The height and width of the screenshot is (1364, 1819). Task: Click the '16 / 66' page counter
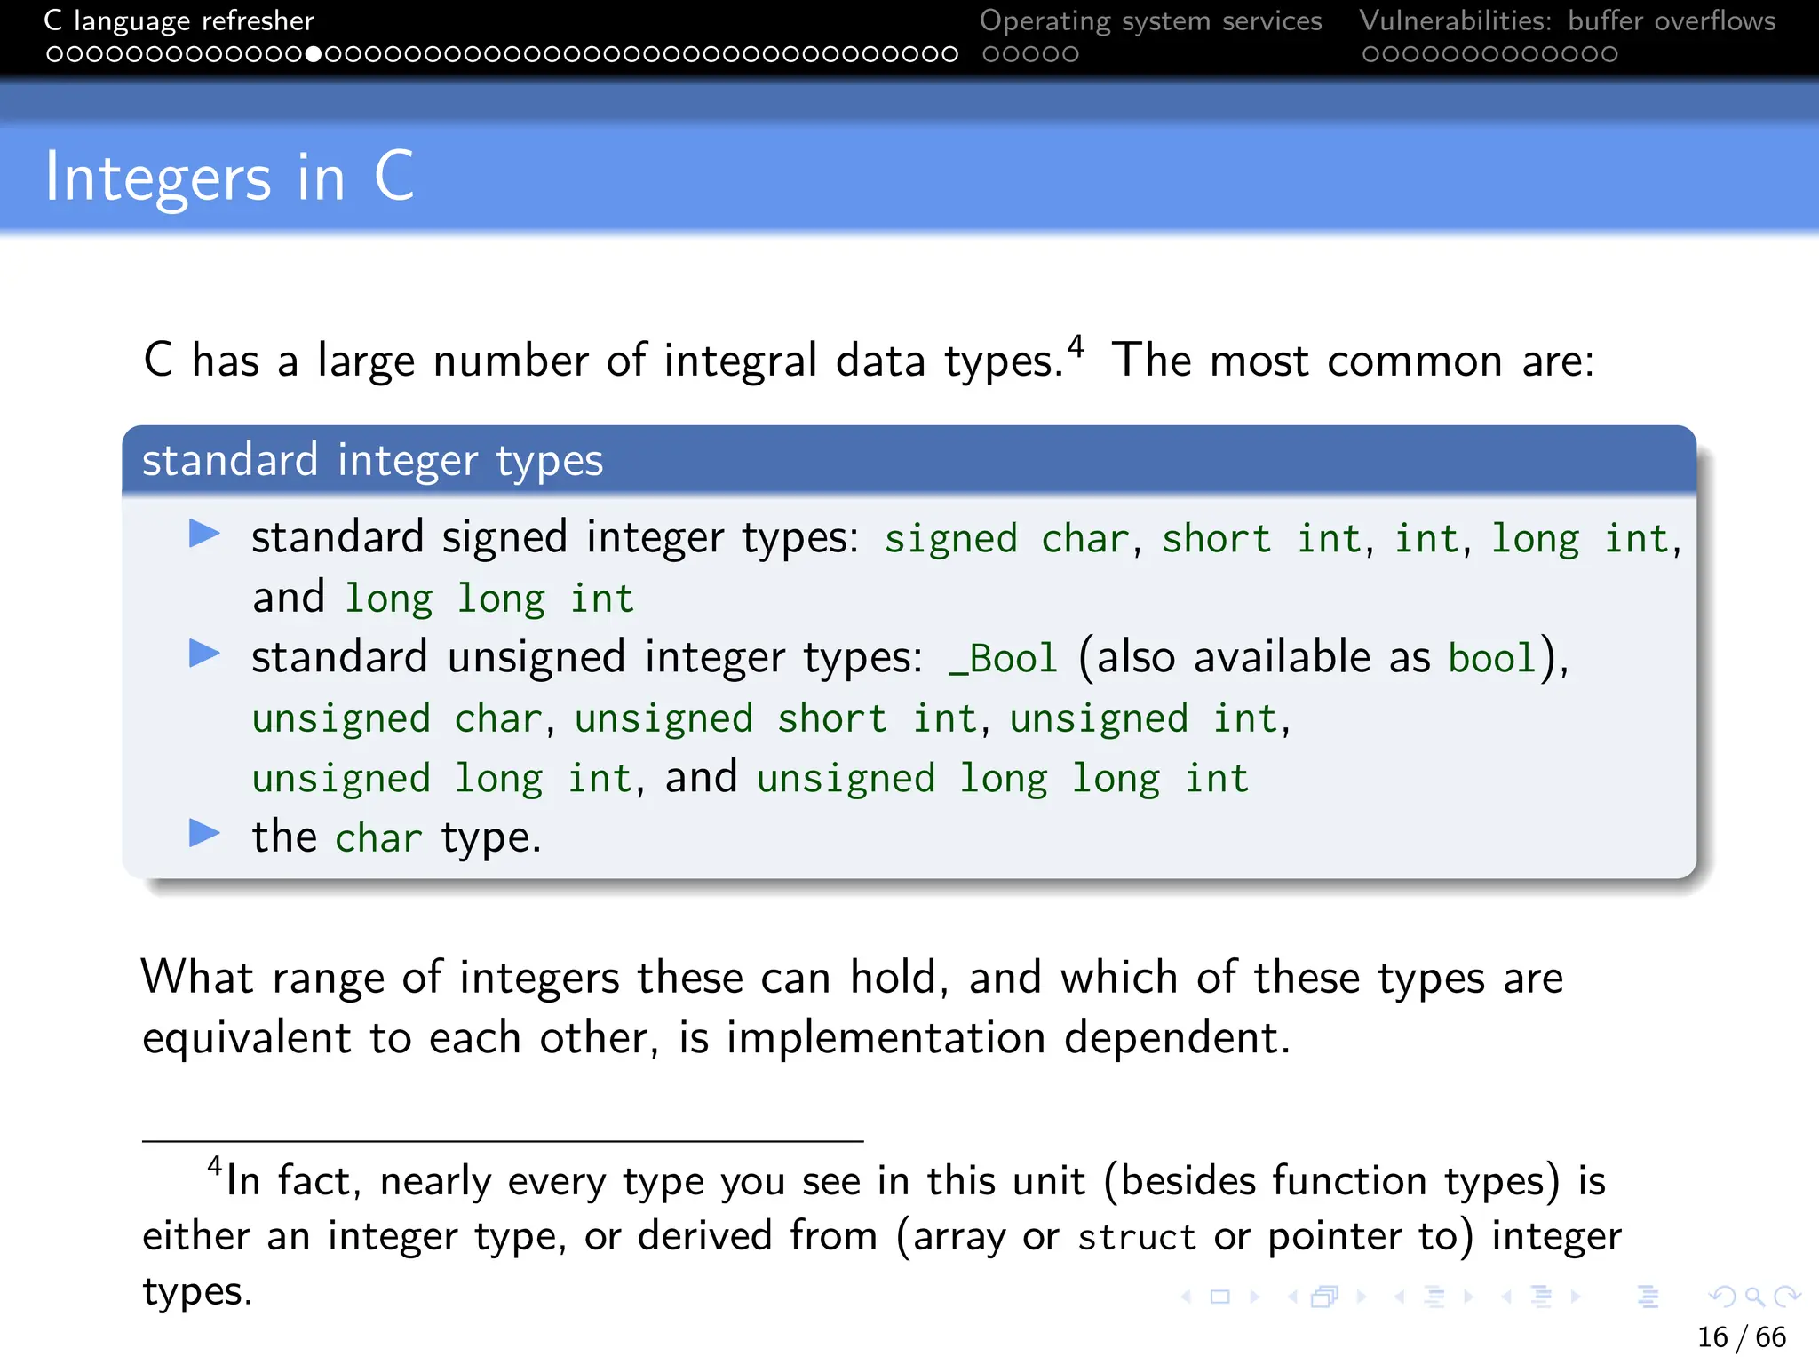point(1741,1336)
